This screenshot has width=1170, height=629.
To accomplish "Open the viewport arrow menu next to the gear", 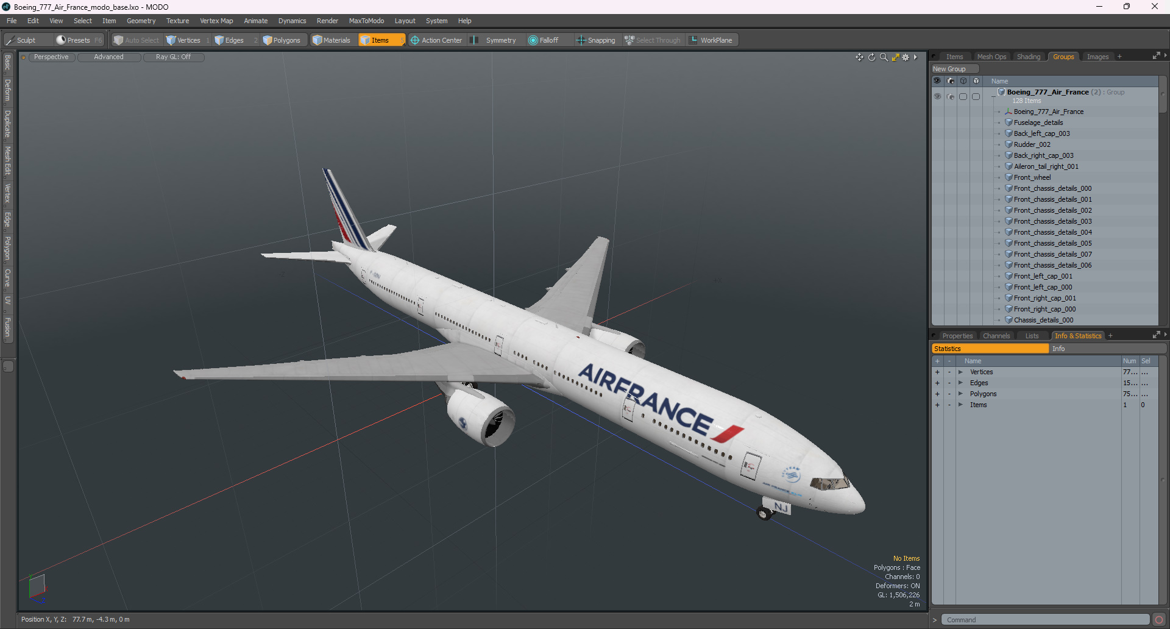I will click(x=915, y=57).
